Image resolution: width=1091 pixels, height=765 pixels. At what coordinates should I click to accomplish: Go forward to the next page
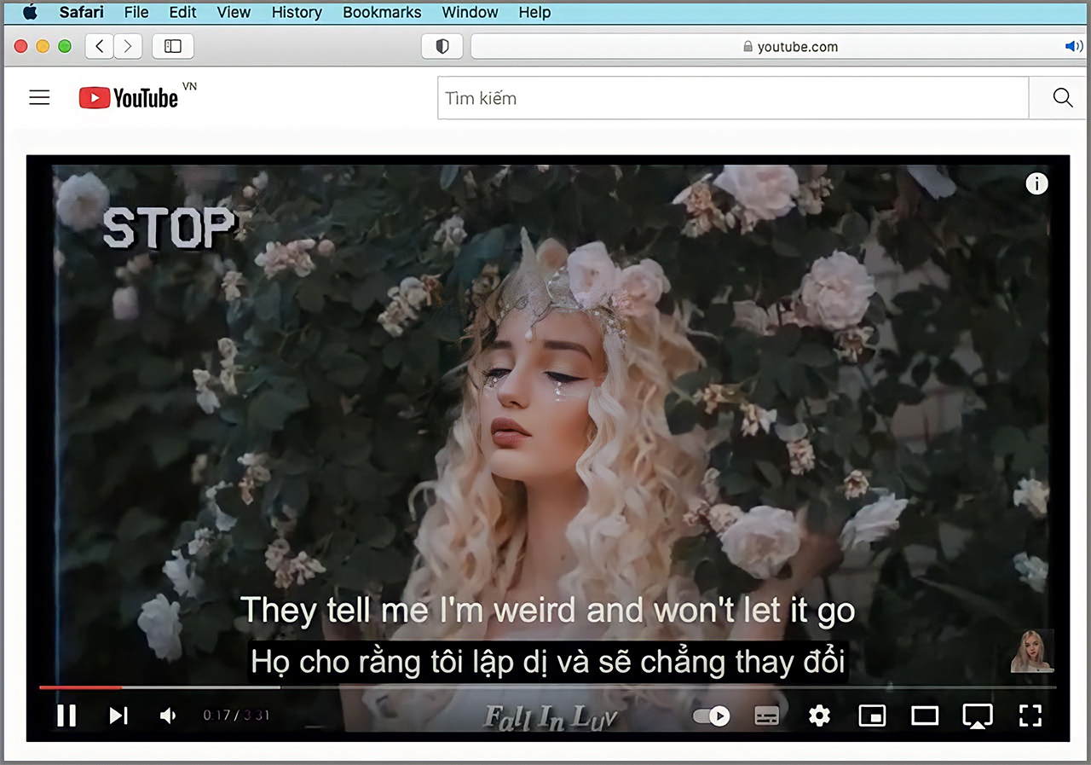pos(128,46)
